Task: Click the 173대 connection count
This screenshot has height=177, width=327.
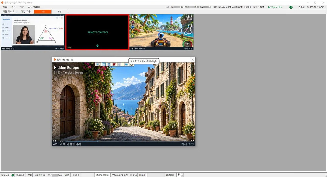Action: (x=29, y=175)
